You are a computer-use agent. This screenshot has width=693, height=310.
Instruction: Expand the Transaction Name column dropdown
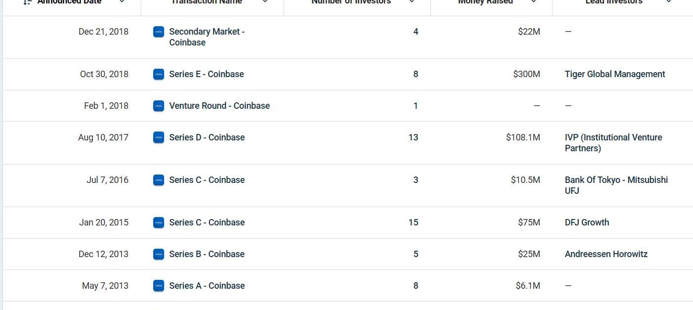265,2
